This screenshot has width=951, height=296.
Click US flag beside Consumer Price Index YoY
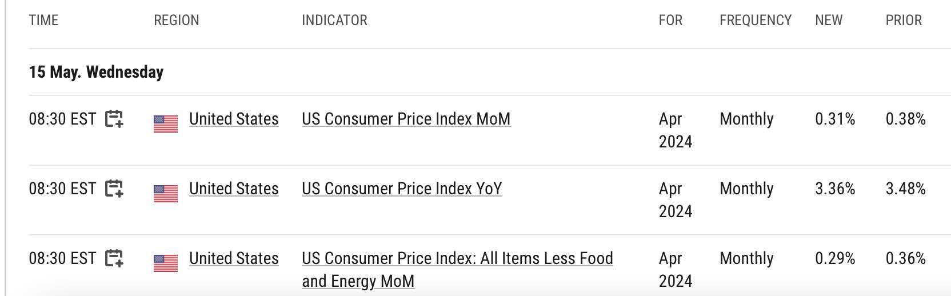166,193
